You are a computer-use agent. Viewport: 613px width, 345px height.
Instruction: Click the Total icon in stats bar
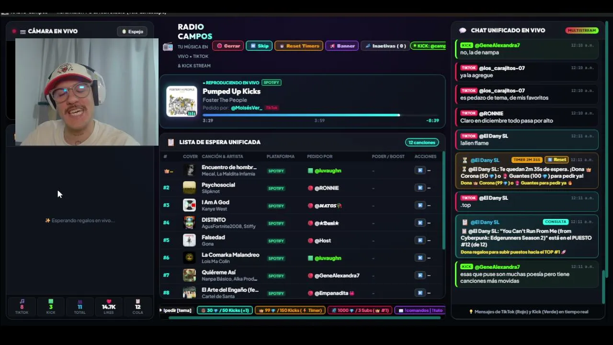(x=79, y=301)
